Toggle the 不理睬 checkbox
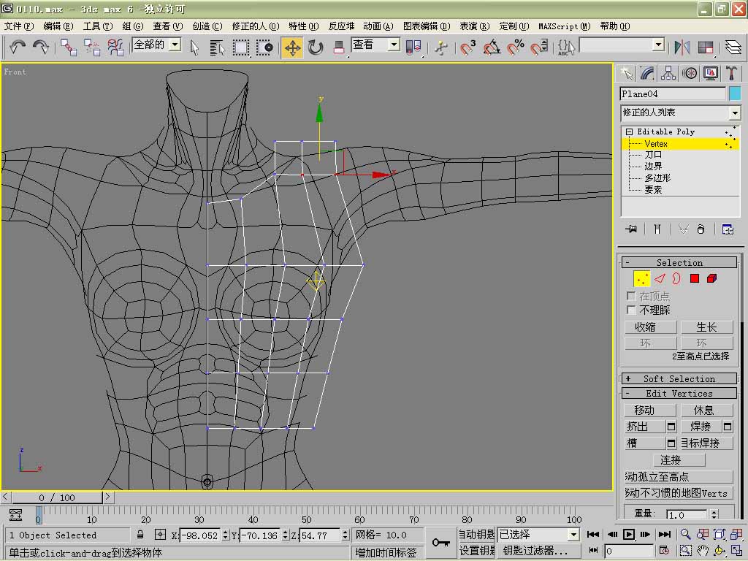This screenshot has width=748, height=561. click(631, 310)
